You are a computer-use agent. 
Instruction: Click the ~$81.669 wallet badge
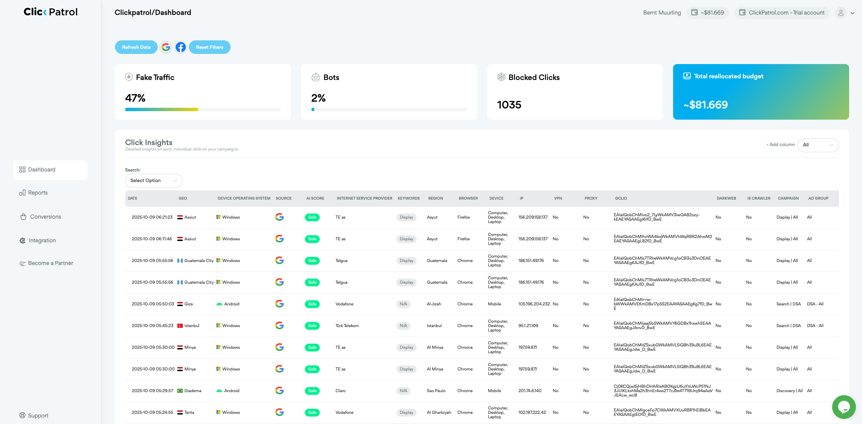tap(708, 13)
